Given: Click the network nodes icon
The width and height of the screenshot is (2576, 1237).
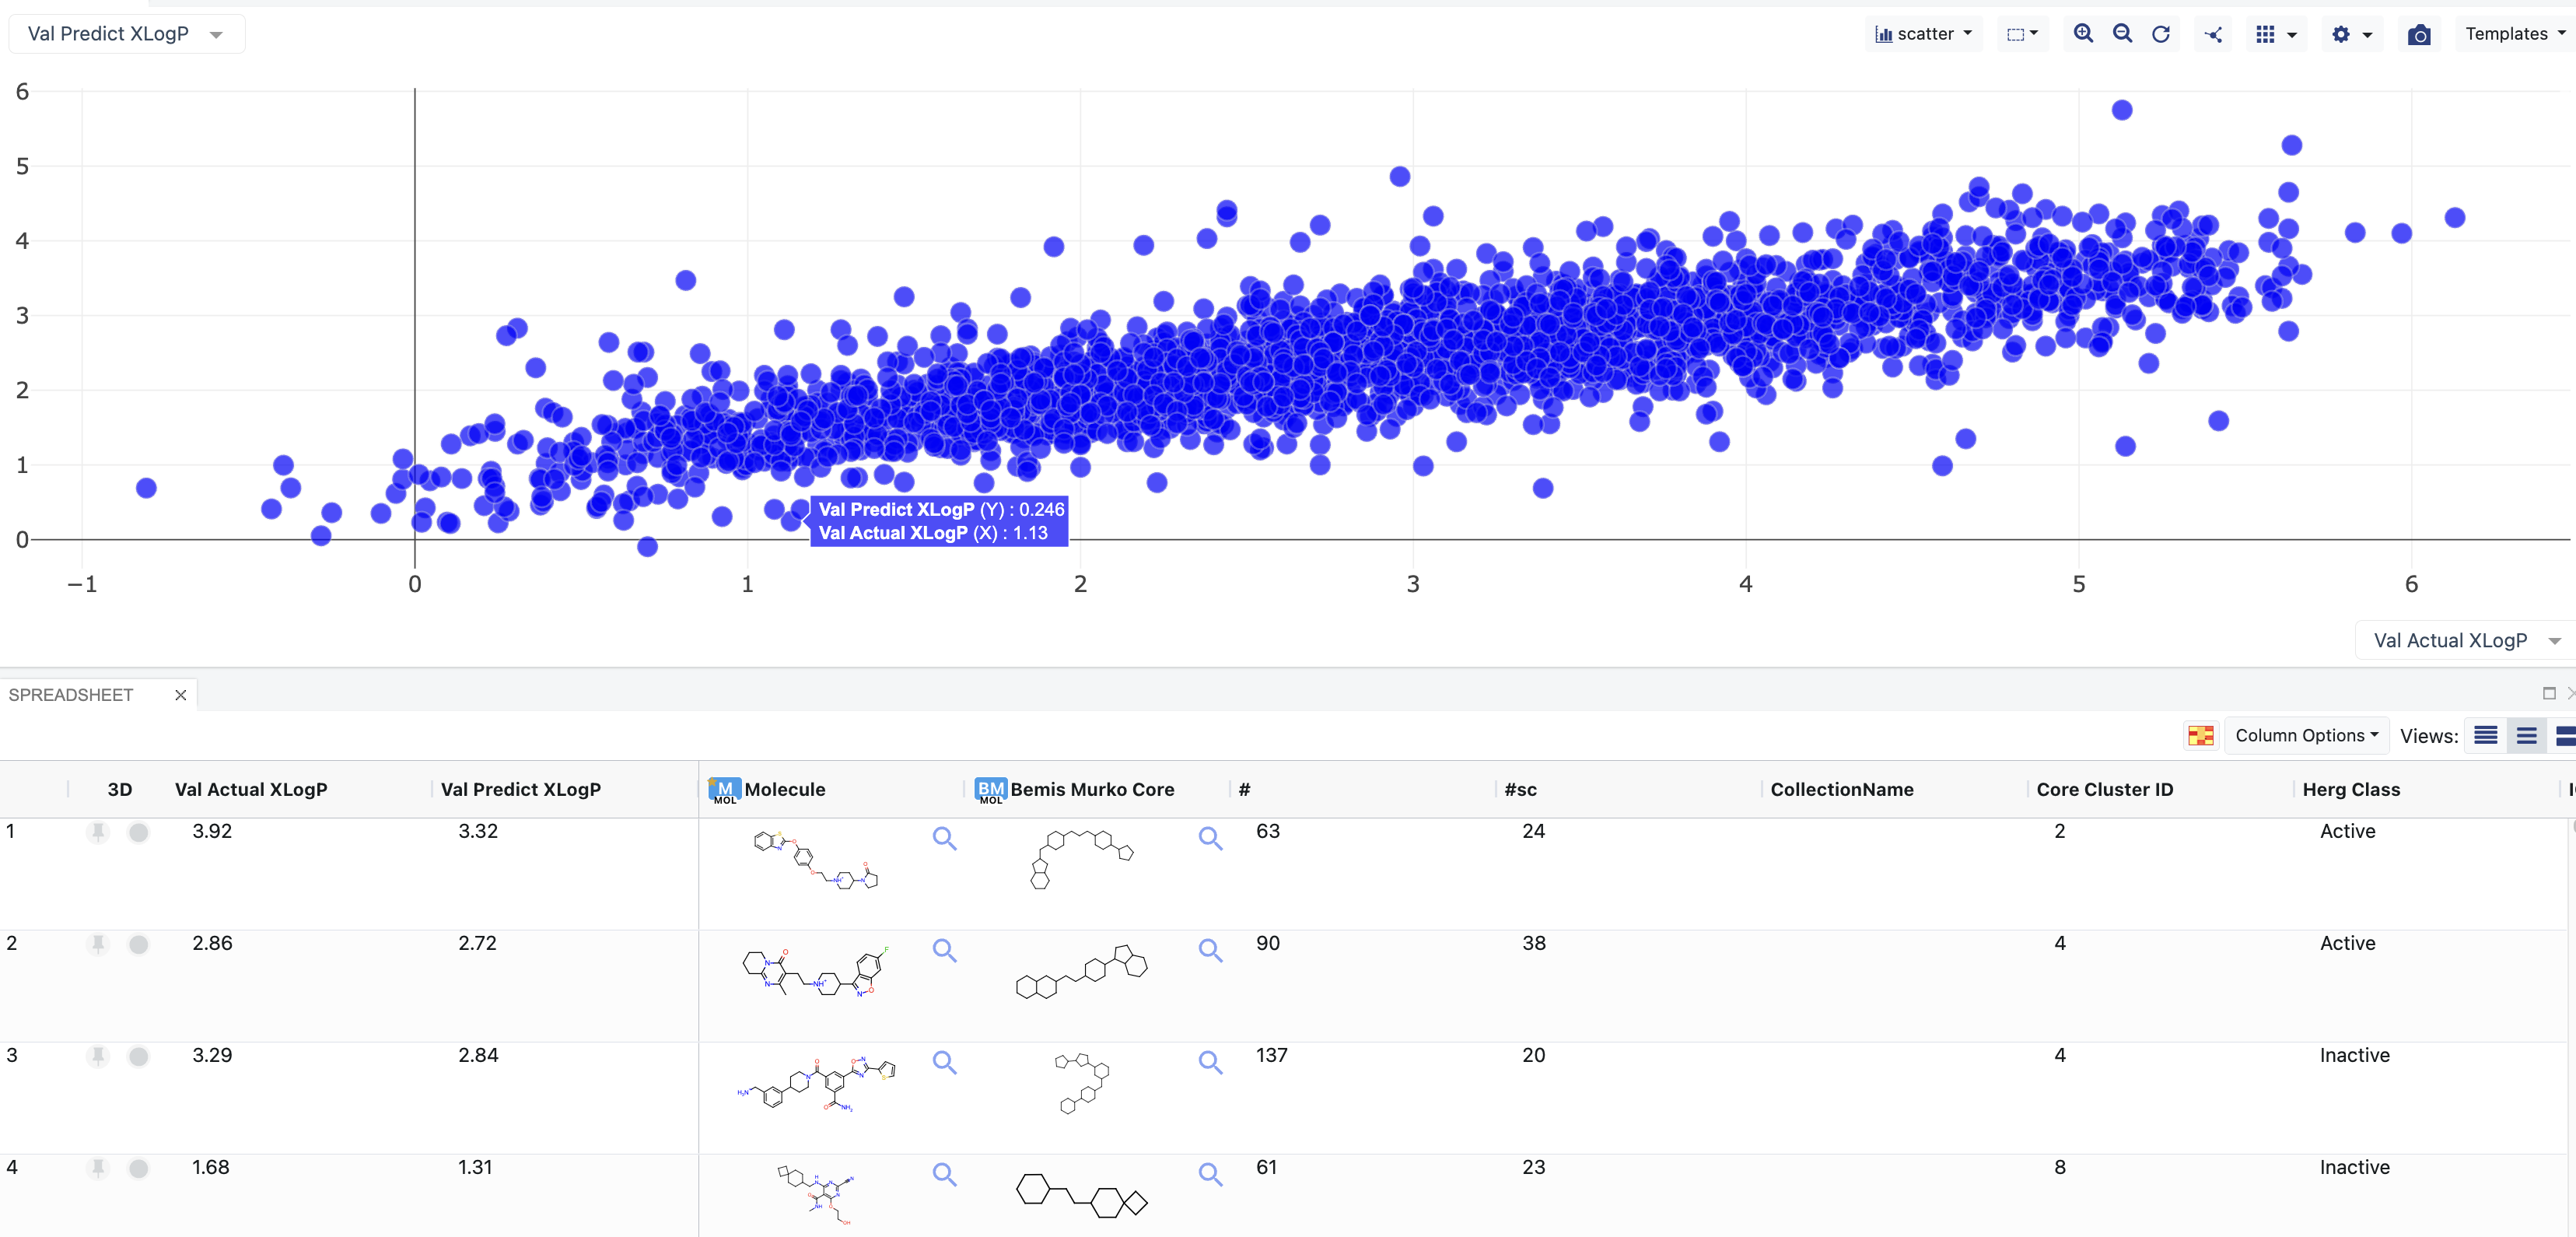Looking at the screenshot, I should click(x=2214, y=35).
